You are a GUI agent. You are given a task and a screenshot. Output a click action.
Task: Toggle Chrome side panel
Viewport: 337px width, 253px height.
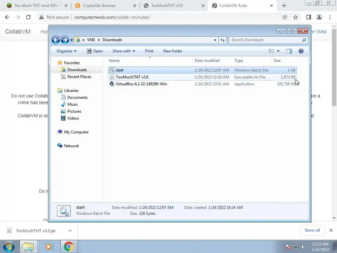pos(309,17)
